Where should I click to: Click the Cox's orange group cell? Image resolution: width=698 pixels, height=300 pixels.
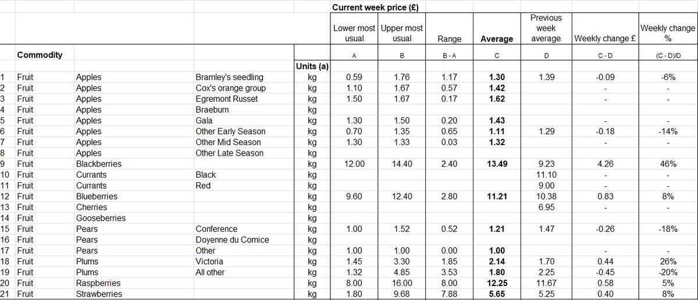point(230,88)
